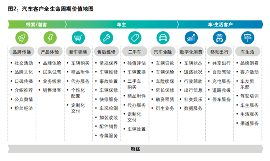Click the 线索/潜客 stage arrow header
This screenshot has height=161, width=270.
click(37, 24)
